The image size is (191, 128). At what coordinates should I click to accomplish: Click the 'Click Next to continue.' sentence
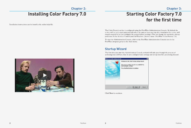[114, 93]
